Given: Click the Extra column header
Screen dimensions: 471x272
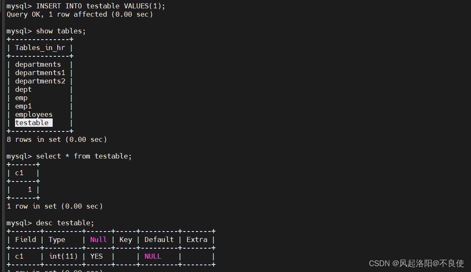Looking at the screenshot, I should (x=197, y=239).
